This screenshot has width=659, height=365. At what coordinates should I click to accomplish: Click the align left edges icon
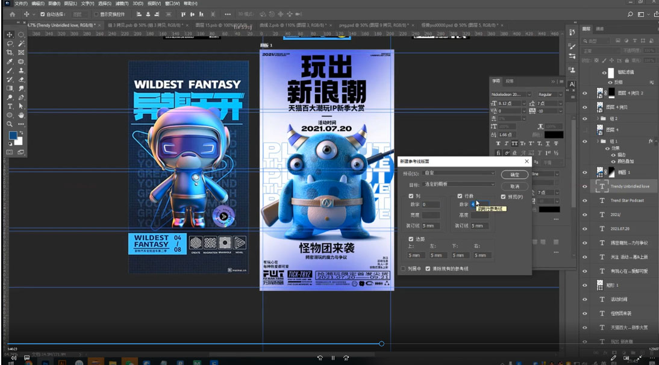(139, 14)
